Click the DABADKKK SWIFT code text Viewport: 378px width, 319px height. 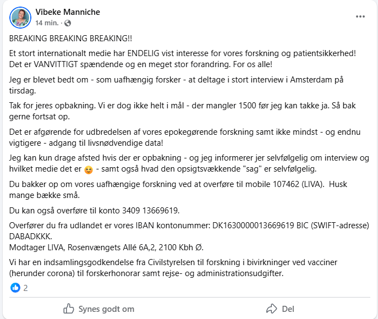point(30,237)
